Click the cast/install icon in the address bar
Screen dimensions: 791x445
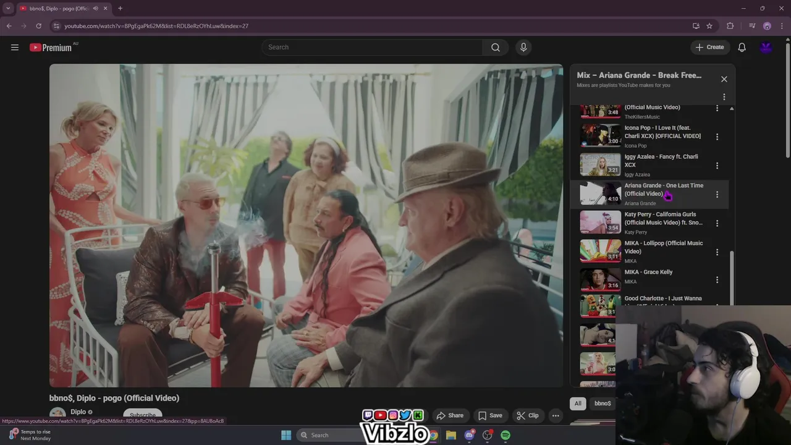click(x=696, y=26)
